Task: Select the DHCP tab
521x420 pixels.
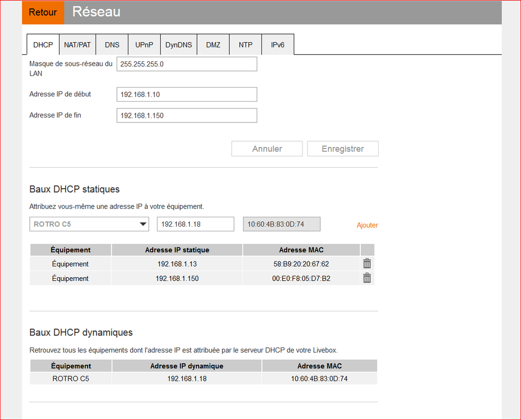Action: [43, 45]
